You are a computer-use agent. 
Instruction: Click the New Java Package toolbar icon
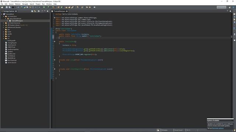coord(58,7)
